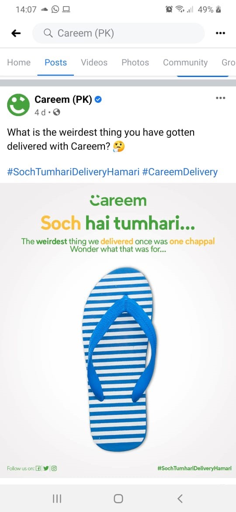This screenshot has width=236, height=512.
Task: Tap the Android recent apps icon
Action: 57,498
